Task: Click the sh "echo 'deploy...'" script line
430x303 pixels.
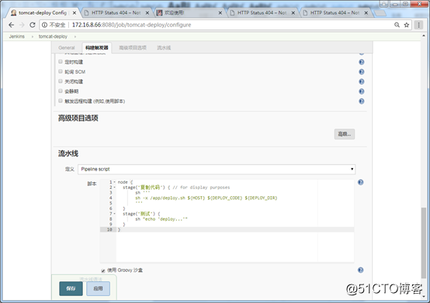Action: coord(161,219)
